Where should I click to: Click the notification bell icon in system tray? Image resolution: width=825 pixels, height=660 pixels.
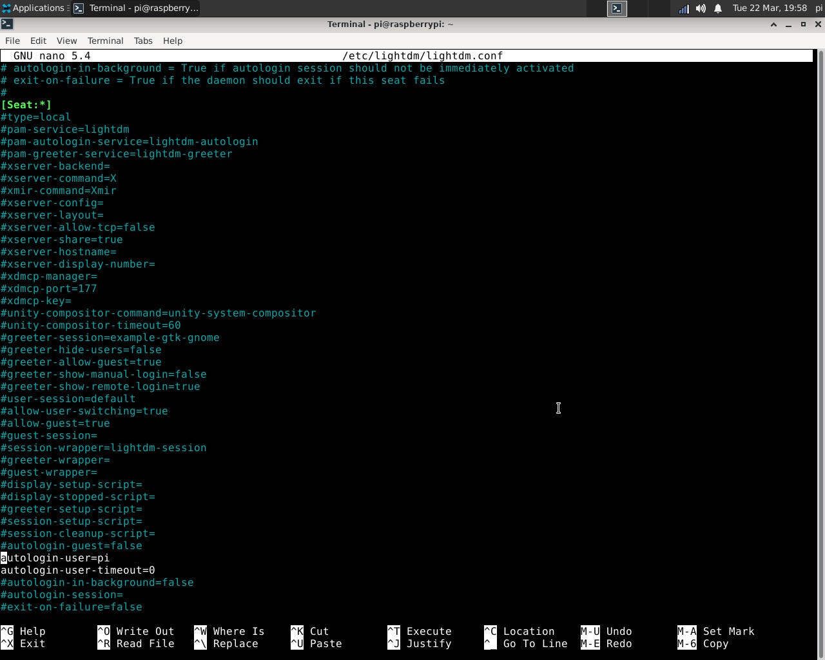(x=717, y=8)
